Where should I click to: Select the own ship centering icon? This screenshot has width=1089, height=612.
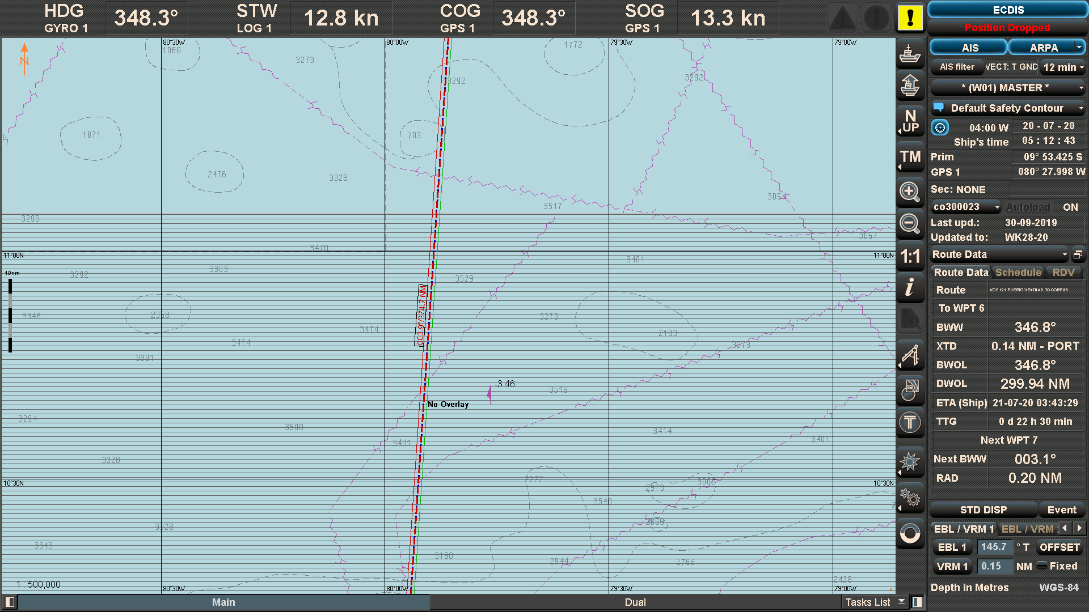click(x=910, y=54)
